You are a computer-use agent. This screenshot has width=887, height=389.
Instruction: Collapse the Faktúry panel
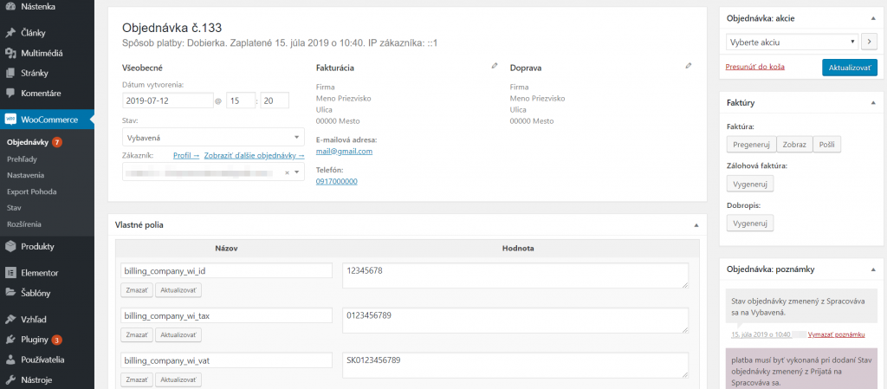pyautogui.click(x=873, y=103)
